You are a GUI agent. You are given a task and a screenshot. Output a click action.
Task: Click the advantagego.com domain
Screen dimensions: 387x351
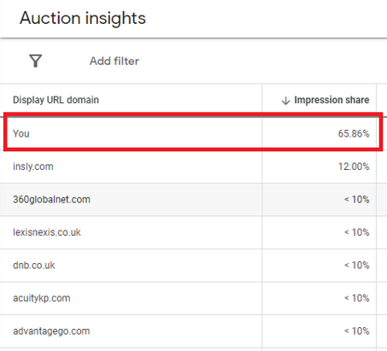[x=51, y=331]
